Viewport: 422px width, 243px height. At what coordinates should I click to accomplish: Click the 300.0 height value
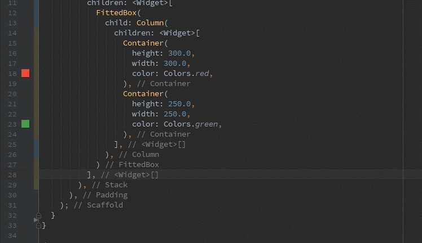tap(179, 53)
